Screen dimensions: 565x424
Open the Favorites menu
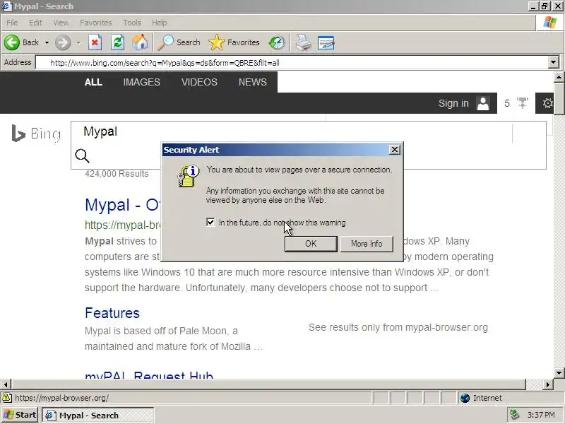coord(96,23)
